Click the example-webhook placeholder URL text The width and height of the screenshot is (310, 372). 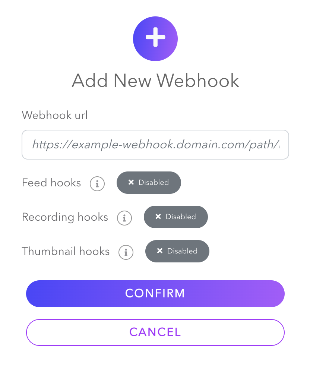tap(156, 145)
